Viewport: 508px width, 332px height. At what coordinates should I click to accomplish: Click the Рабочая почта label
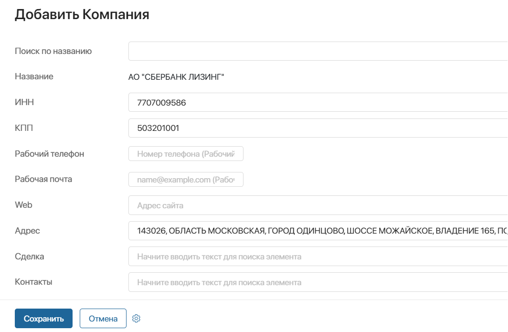[x=43, y=179]
